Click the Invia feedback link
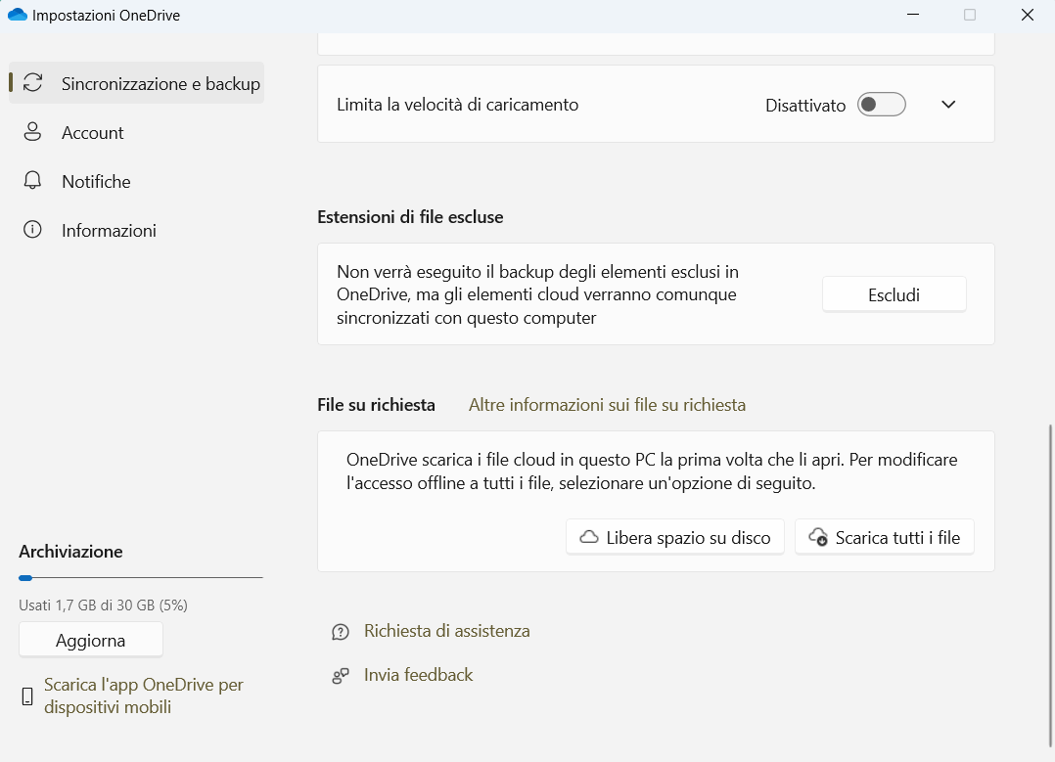Viewport: 1055px width, 762px height. 419,675
